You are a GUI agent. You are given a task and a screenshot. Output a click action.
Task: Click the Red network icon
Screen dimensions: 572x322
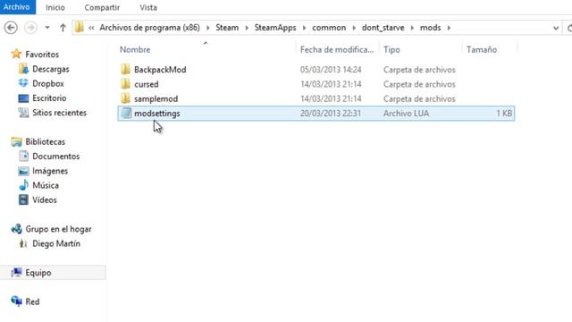point(16,301)
